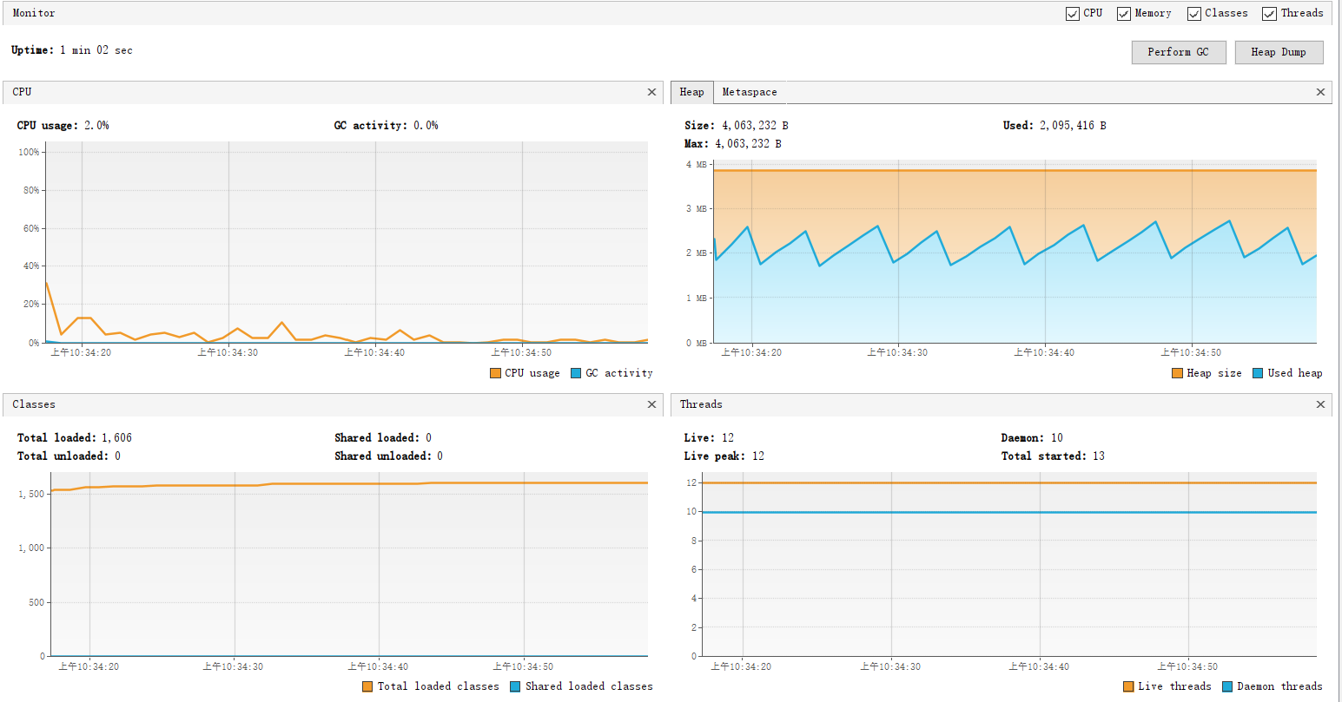Uncheck the CPU checkbox
1342x702 pixels.
click(1073, 14)
